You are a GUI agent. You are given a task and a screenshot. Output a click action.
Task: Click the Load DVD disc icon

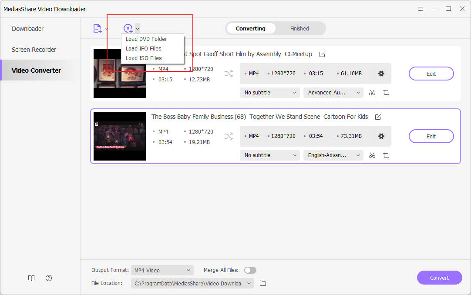[128, 29]
